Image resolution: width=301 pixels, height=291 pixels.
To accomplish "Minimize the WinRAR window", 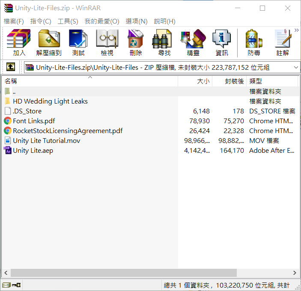I will (x=238, y=8).
